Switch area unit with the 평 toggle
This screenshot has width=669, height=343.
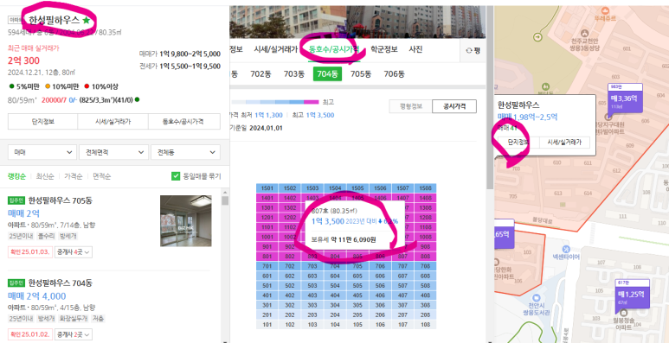click(473, 51)
